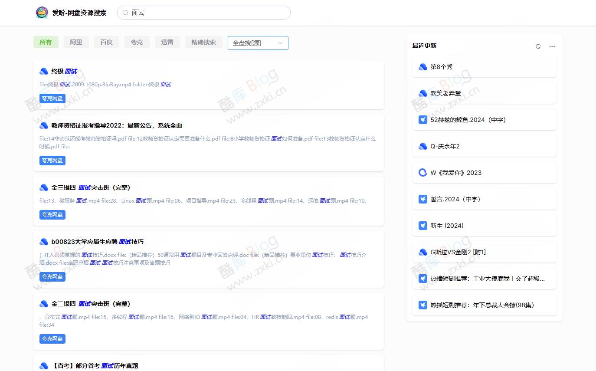Switch on the 夸克 filter

[x=137, y=42]
